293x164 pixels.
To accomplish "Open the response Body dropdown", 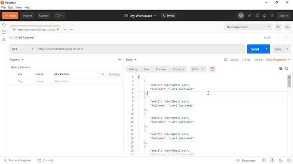I will pyautogui.click(x=131, y=60).
